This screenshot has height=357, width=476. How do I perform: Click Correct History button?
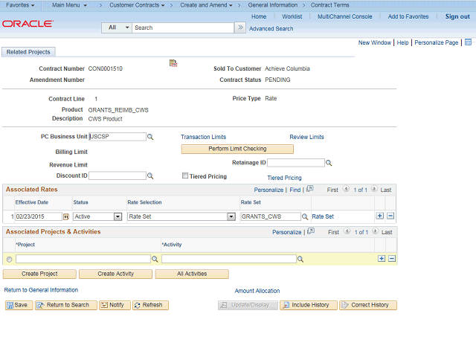point(368,305)
